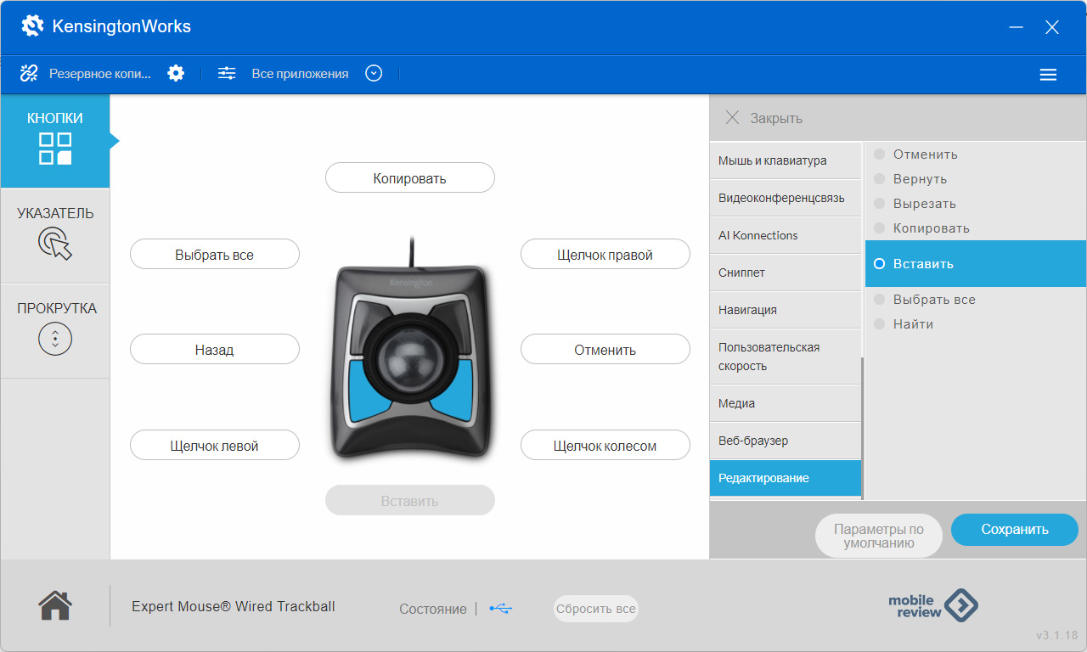Click the Сбросить все button
Screen dimensions: 1087x652
(x=596, y=609)
